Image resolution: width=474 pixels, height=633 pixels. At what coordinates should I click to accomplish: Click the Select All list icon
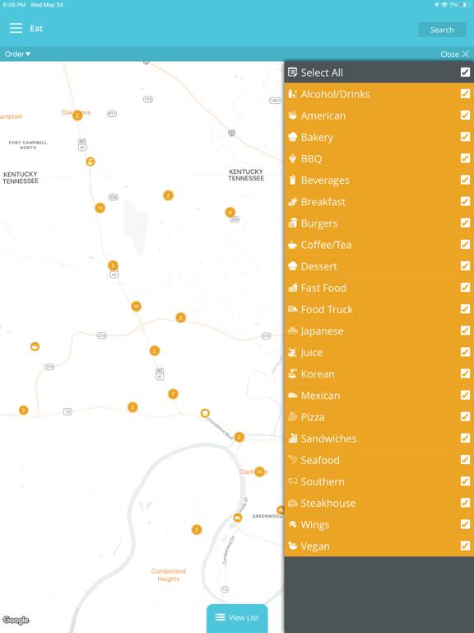[293, 73]
